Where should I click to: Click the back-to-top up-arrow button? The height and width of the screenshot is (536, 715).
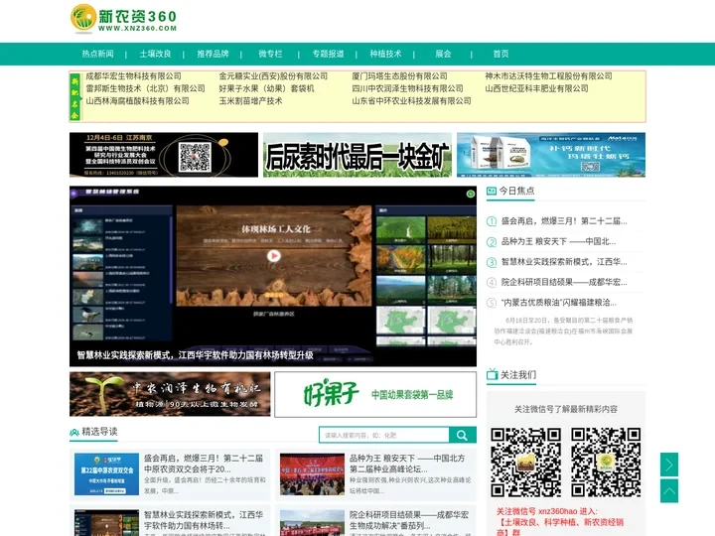(x=669, y=491)
